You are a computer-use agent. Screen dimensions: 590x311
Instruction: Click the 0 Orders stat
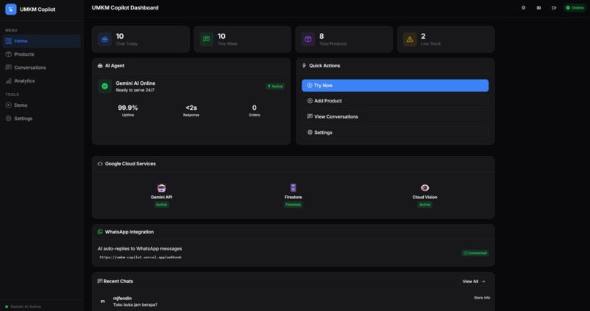(x=254, y=110)
